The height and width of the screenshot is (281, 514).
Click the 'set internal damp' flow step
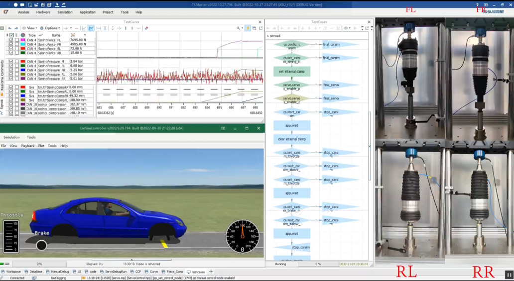292,72
